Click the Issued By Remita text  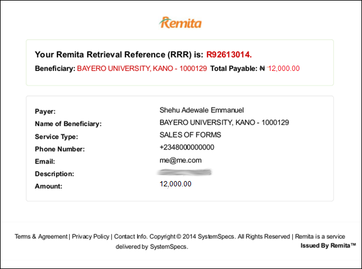pyautogui.click(x=328, y=246)
